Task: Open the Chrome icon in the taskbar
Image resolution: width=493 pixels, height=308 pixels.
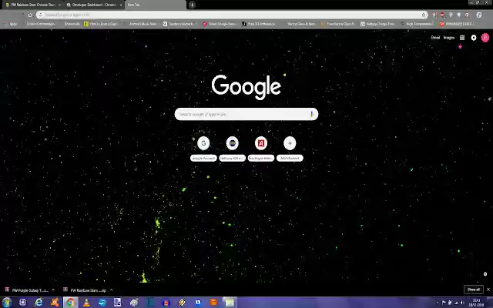Action: coord(70,303)
